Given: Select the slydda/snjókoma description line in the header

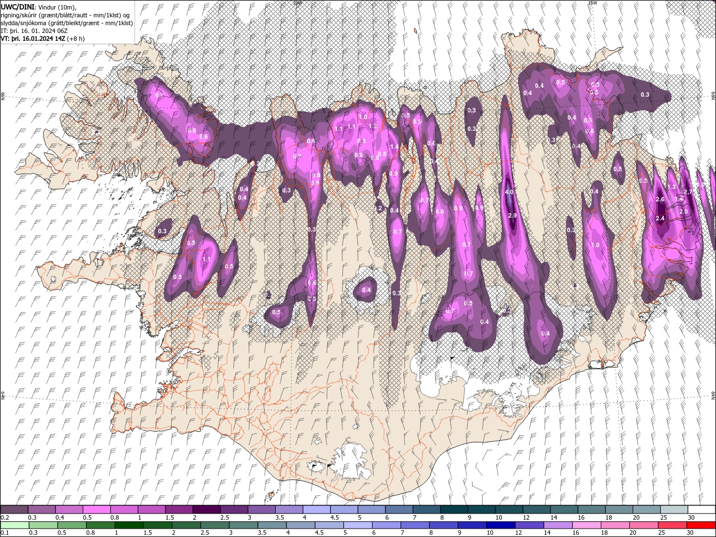Looking at the screenshot, I should (67, 23).
